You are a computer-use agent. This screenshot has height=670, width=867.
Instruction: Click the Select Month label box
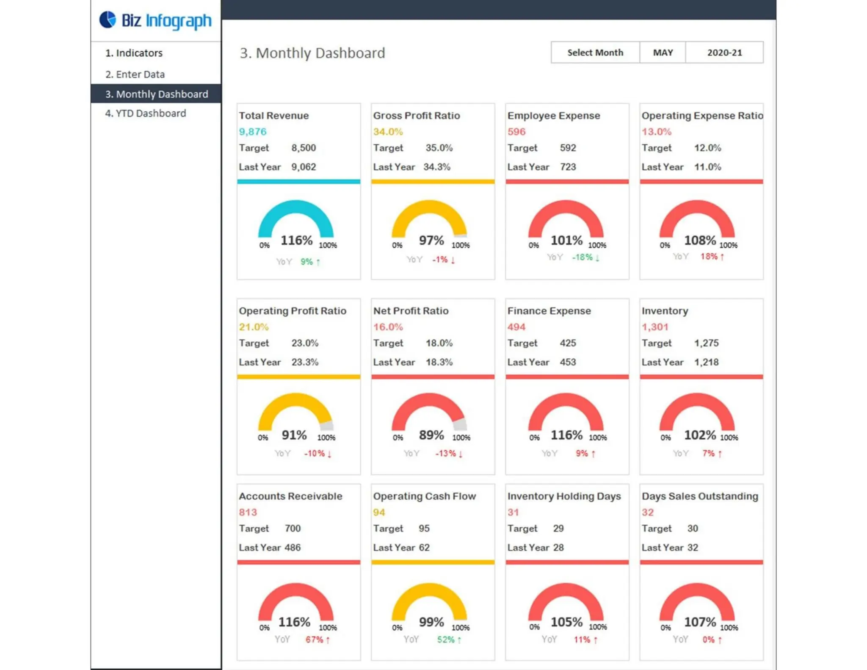[595, 53]
